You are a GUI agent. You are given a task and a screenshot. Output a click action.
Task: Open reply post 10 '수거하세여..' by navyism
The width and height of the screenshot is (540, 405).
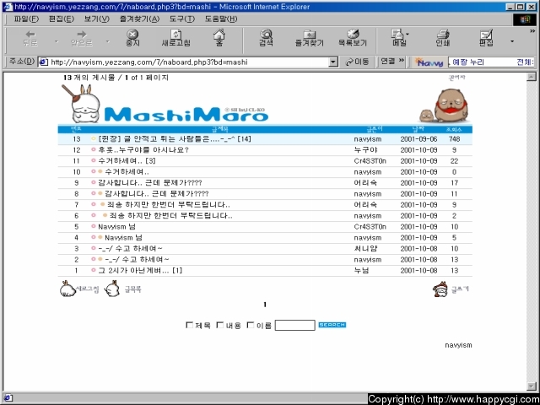click(x=127, y=172)
